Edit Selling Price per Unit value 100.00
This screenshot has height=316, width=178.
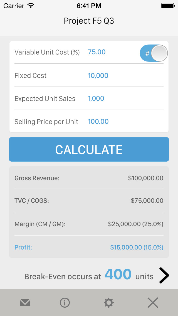pyautogui.click(x=98, y=122)
